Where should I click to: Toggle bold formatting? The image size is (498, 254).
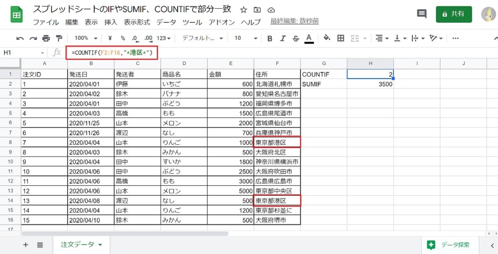click(269, 38)
